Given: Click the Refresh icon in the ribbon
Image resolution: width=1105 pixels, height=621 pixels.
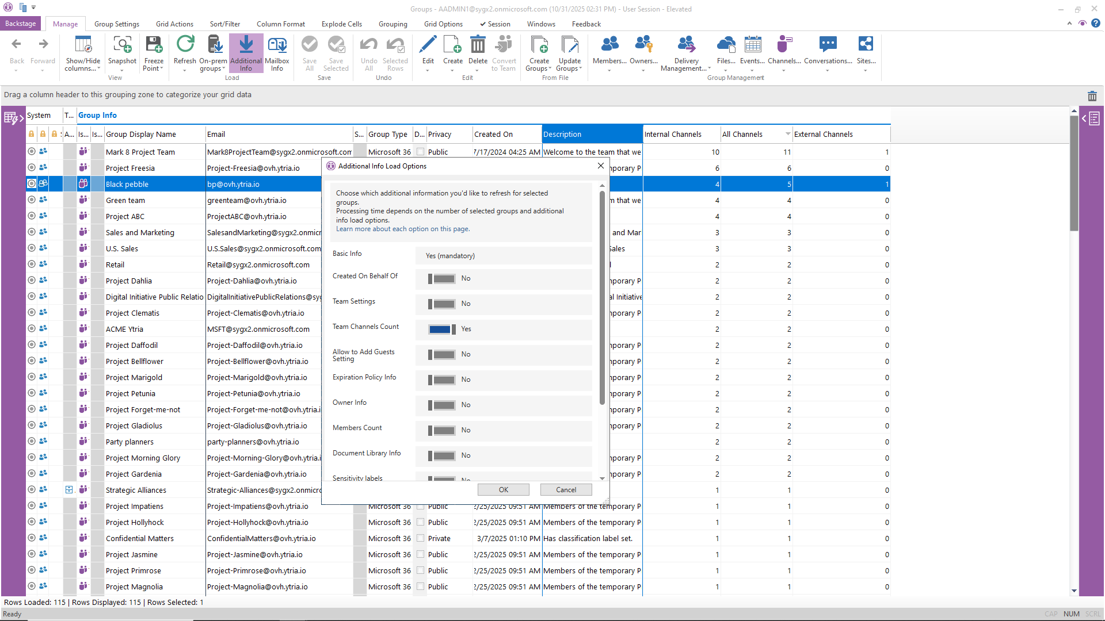Looking at the screenshot, I should point(185,45).
